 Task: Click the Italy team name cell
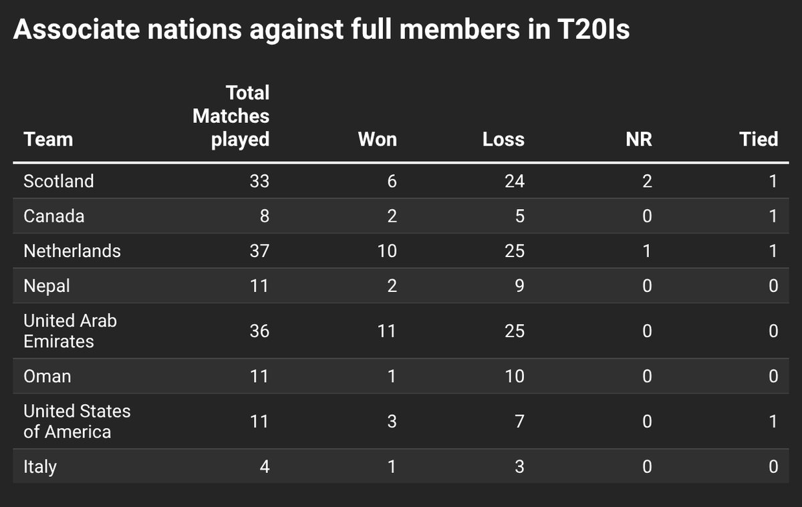coord(40,466)
